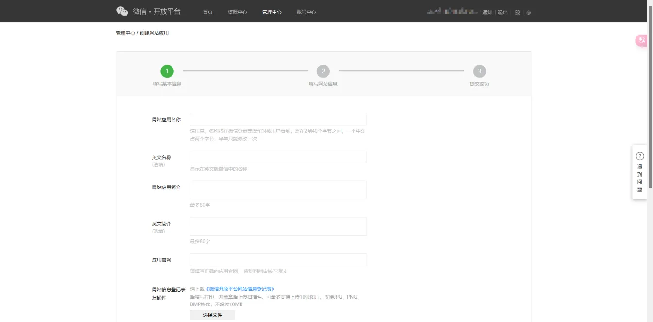
Task: Click step circle 3 提交成功
Action: coord(480,71)
